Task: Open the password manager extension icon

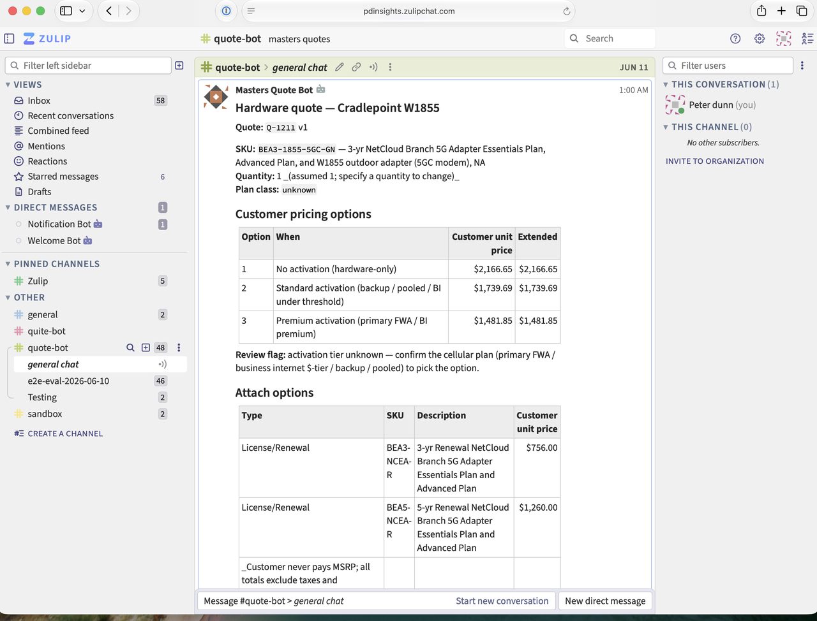Action: point(226,11)
